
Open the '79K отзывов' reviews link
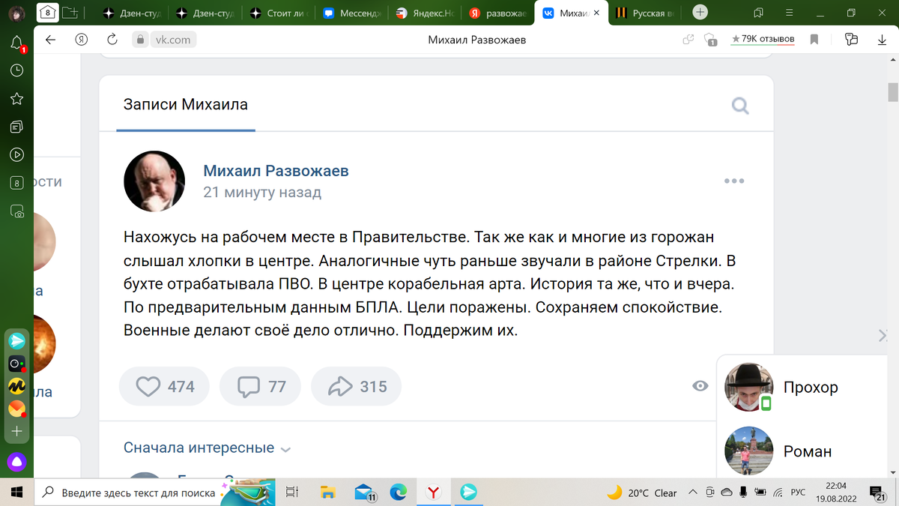coord(763,40)
